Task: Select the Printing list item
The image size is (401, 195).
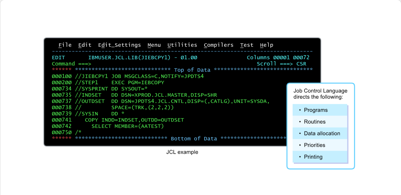Action: (x=320, y=157)
